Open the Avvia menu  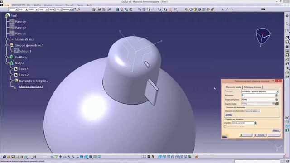pos(6,5)
